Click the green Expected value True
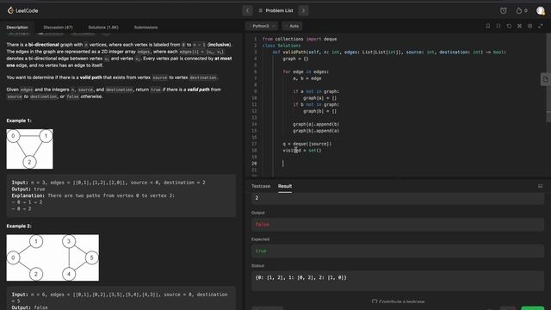The image size is (551, 310). pos(261,251)
